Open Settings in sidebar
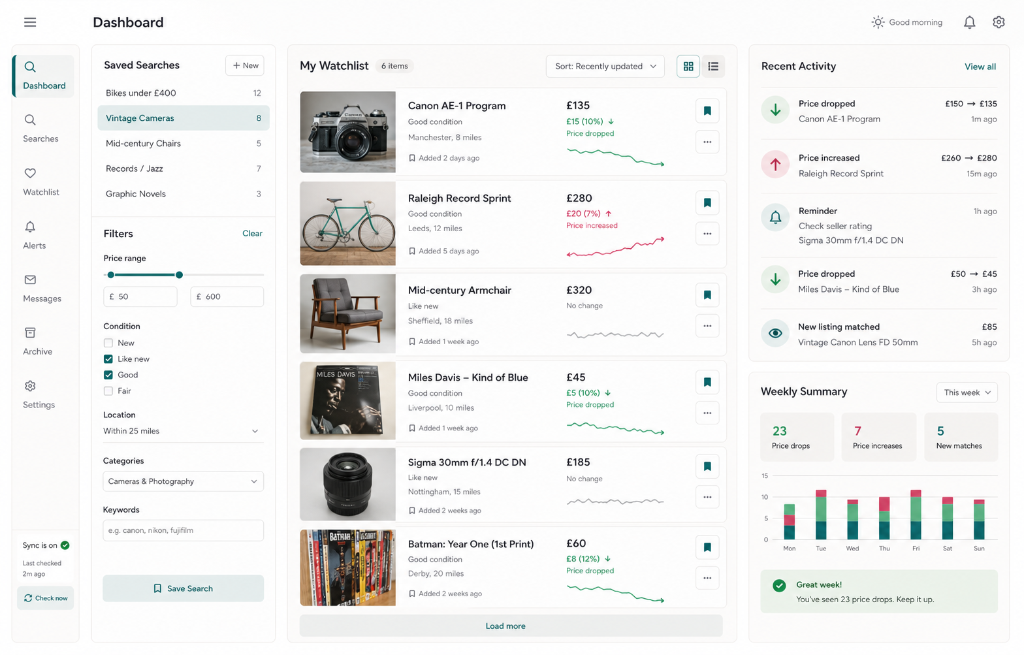The height and width of the screenshot is (655, 1024). tap(39, 396)
